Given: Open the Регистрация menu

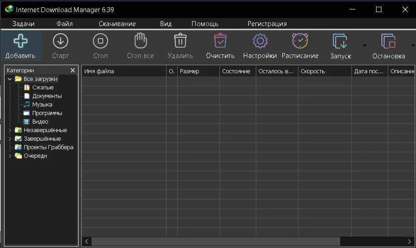Looking at the screenshot, I should click(267, 24).
